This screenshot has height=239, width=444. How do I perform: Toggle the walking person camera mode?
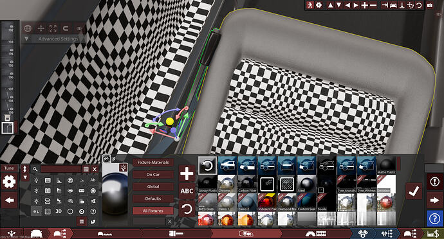click(310, 5)
